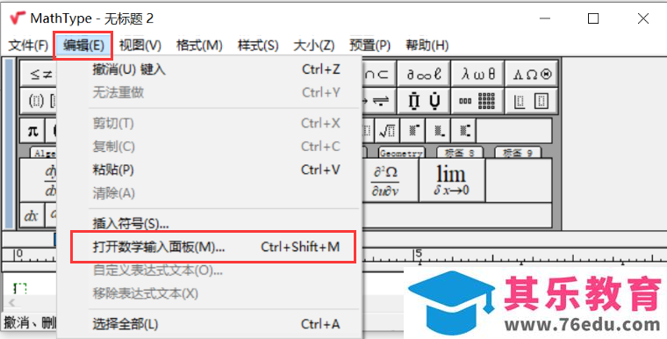Click the horizontal scrollbar left arrow
Image resolution: width=667 pixels, height=339 pixels.
pos(12,303)
